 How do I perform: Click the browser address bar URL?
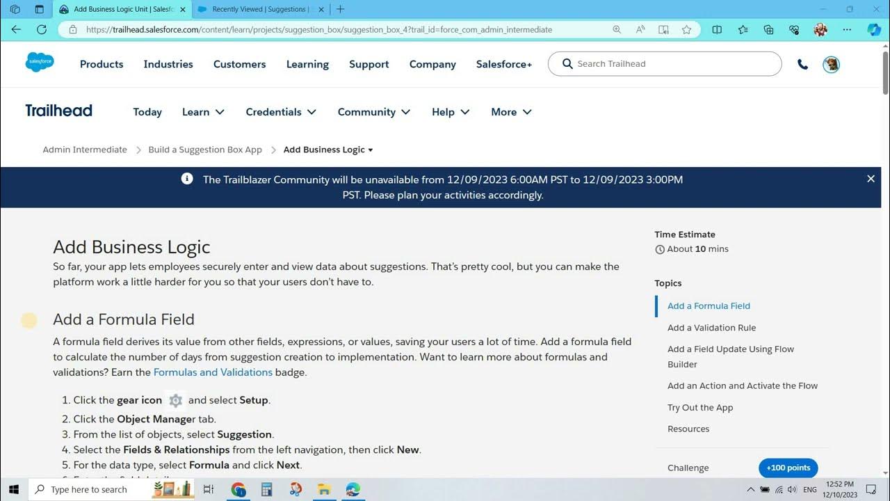pyautogui.click(x=319, y=29)
